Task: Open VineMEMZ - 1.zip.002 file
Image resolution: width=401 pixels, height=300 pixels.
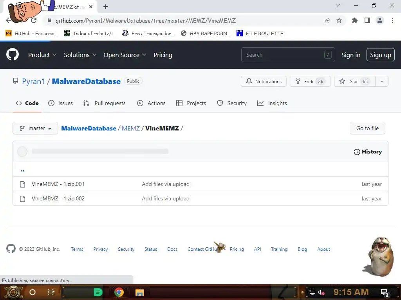Action: [58, 199]
